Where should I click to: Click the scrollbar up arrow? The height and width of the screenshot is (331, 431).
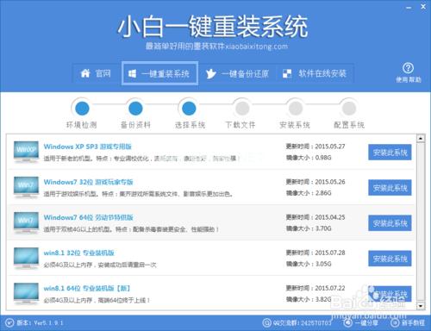tap(421, 139)
